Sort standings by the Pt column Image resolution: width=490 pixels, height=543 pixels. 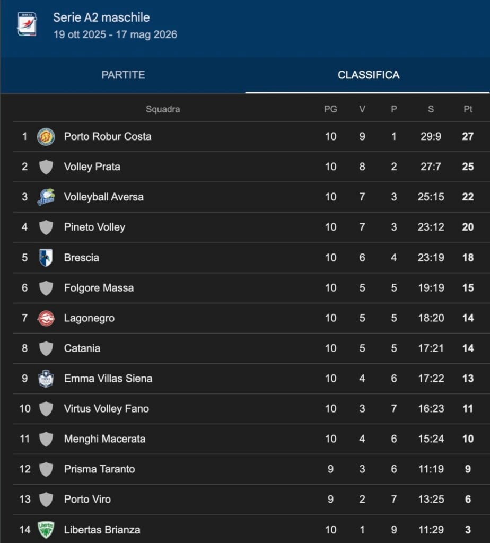467,109
